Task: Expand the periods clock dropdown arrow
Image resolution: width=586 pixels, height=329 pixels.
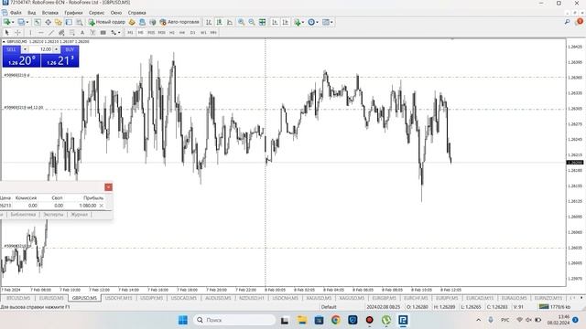Action: (x=318, y=22)
